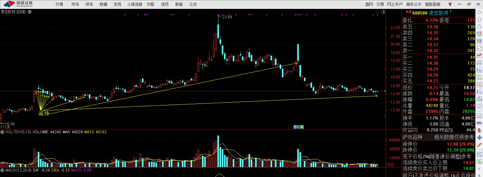This screenshot has width=483, height=177.
Task: Open the 网上开户 link
Action: tap(395, 4)
